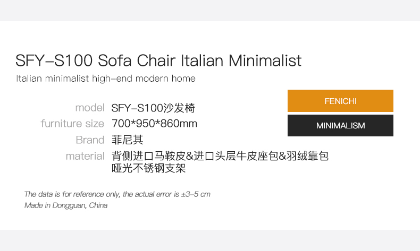Click the black MINIMALISM button
420x251 pixels.
tap(340, 125)
